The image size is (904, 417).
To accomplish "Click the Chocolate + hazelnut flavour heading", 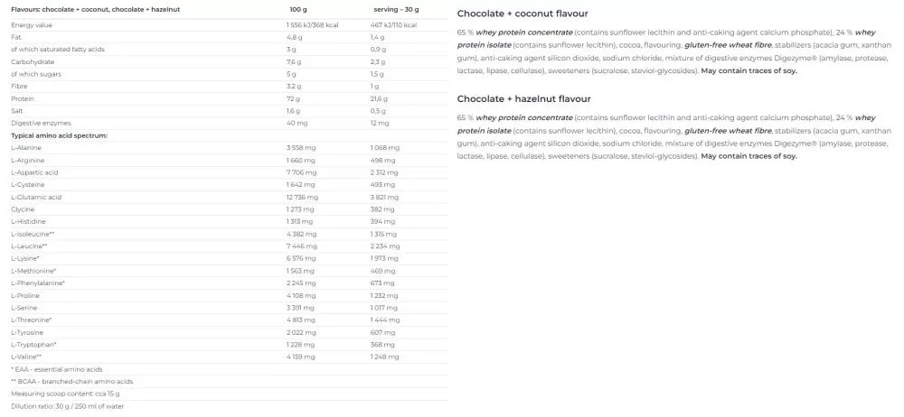I will coord(523,98).
